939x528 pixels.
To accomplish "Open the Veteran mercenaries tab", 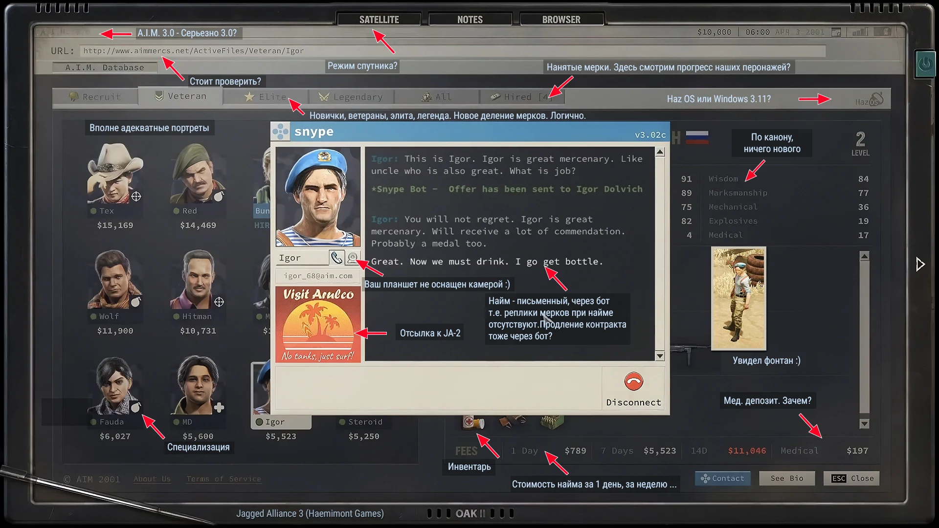I will pos(180,96).
